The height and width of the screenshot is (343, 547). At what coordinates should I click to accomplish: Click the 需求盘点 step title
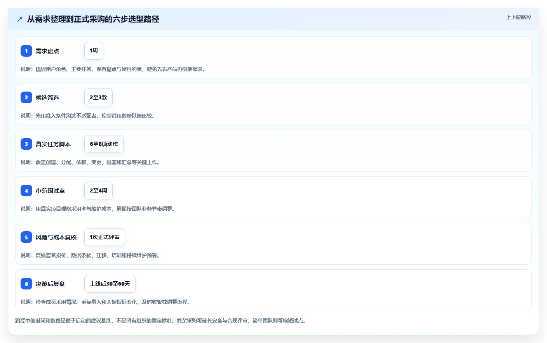pos(47,51)
